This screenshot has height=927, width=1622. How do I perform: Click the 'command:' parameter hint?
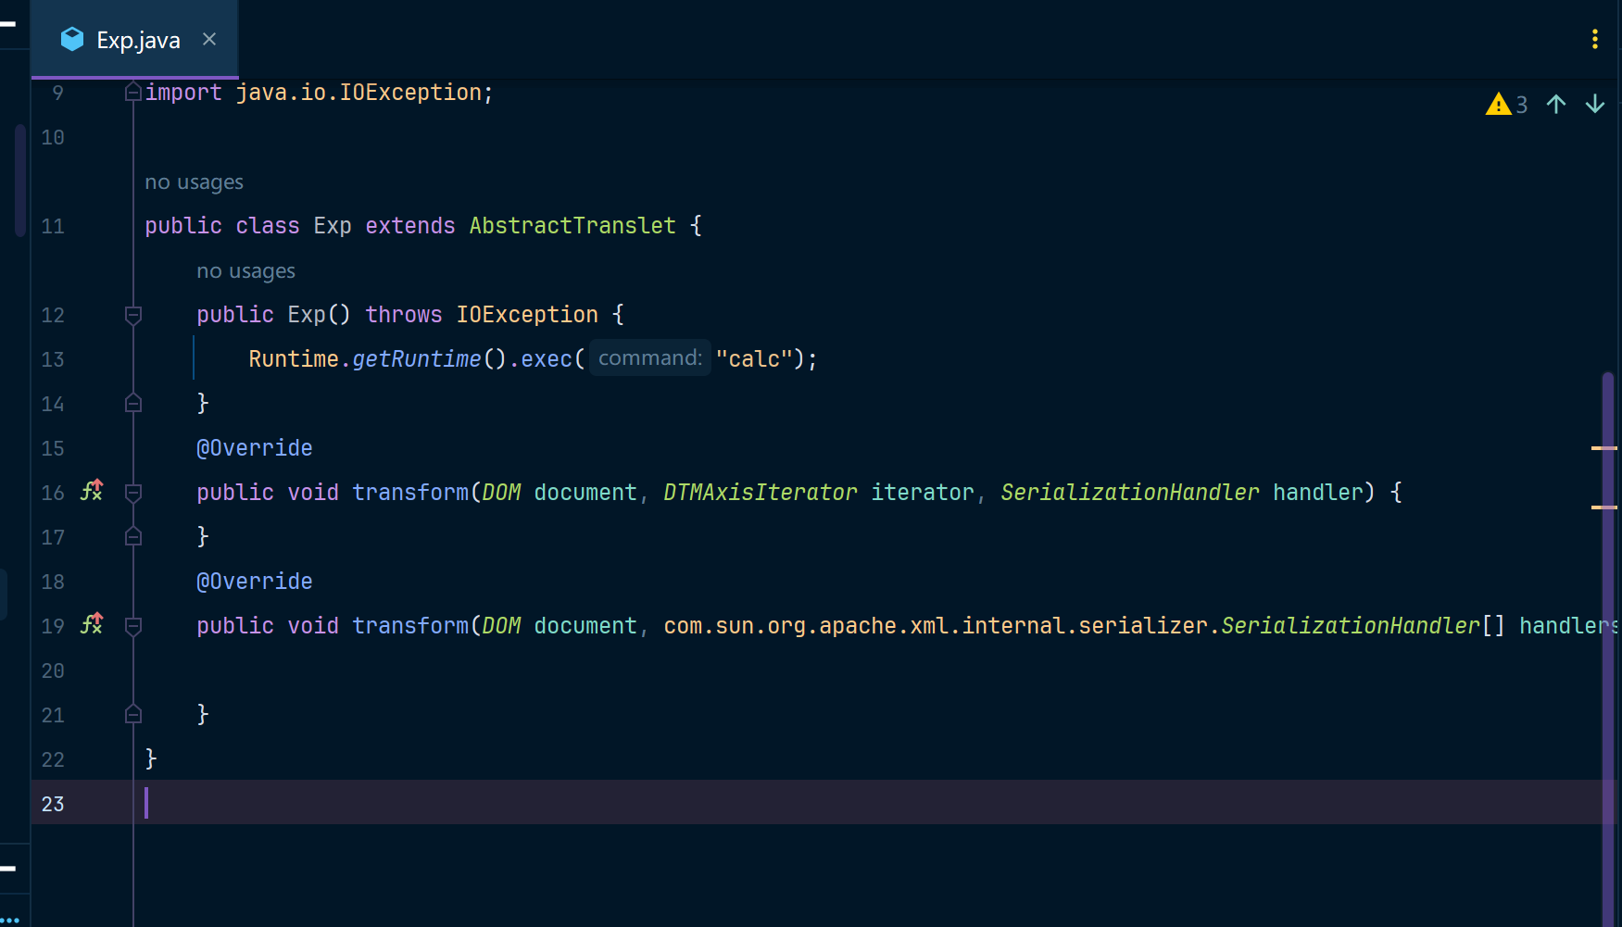tap(650, 358)
